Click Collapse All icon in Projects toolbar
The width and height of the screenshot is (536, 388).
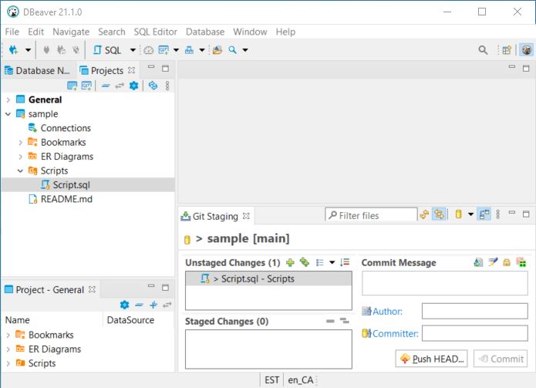coord(106,86)
